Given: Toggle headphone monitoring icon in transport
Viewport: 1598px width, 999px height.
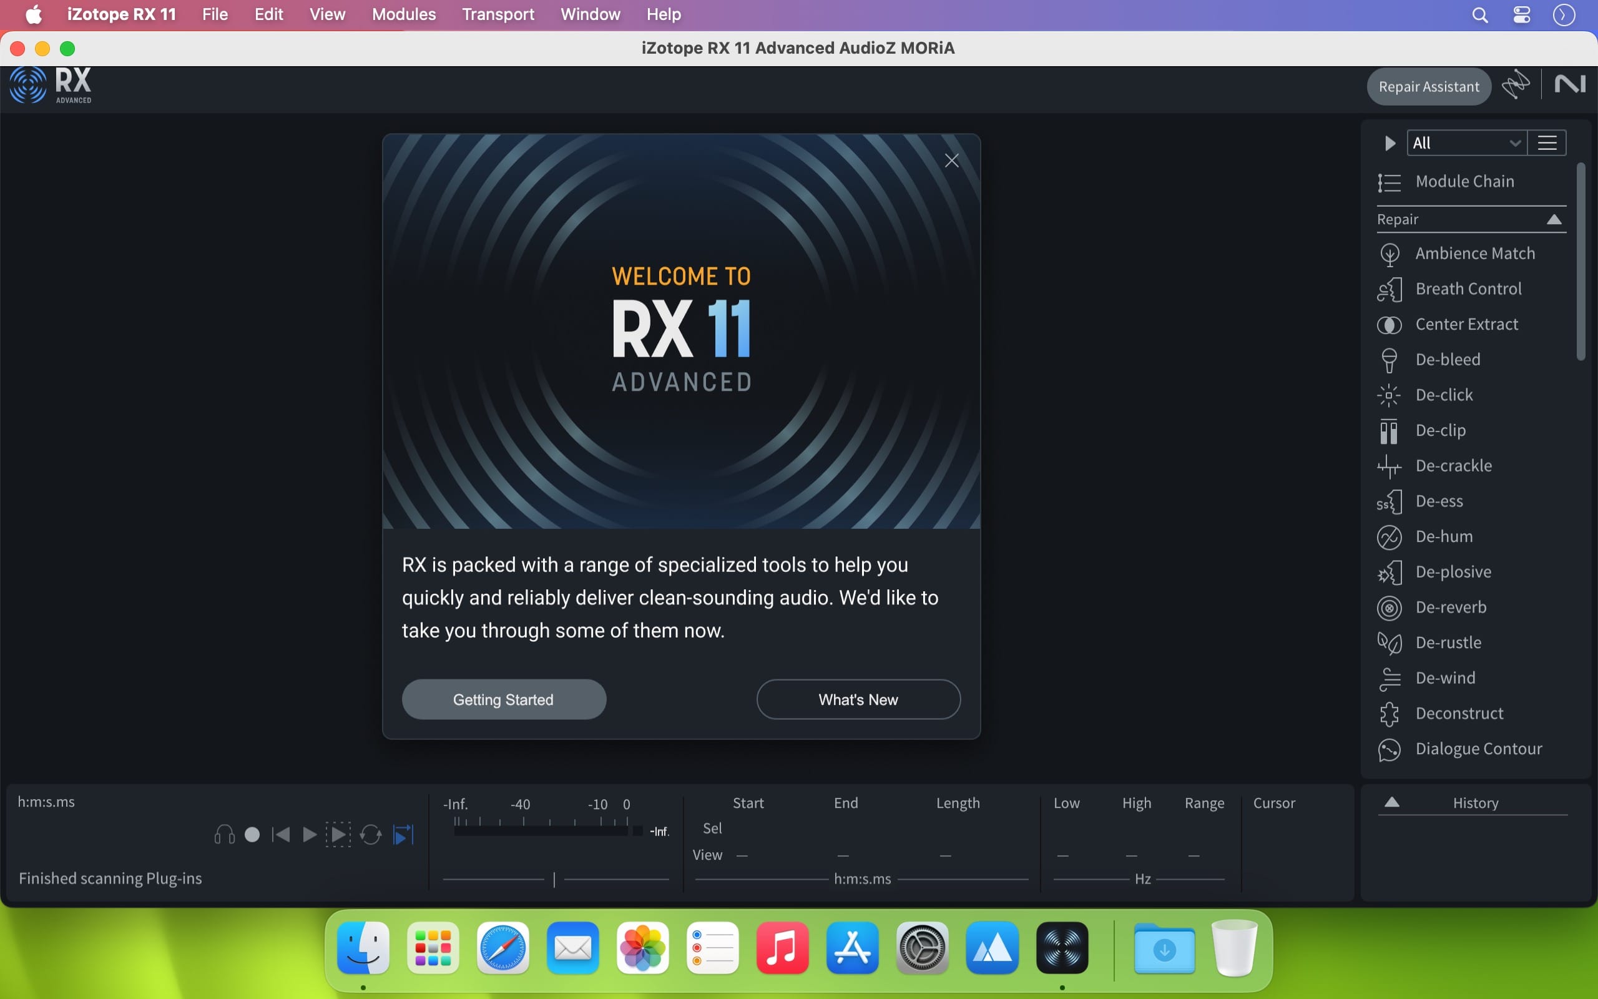Looking at the screenshot, I should 225,835.
